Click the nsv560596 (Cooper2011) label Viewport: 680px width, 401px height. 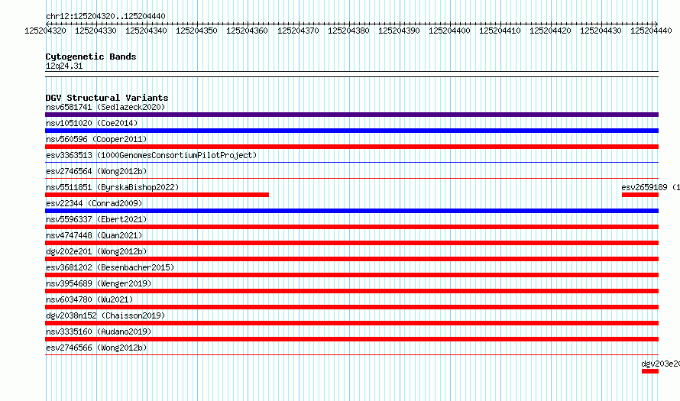tap(96, 139)
